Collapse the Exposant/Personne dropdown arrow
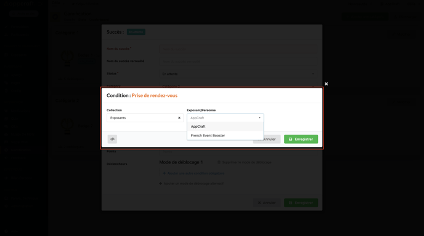This screenshot has width=424, height=236. pos(259,118)
